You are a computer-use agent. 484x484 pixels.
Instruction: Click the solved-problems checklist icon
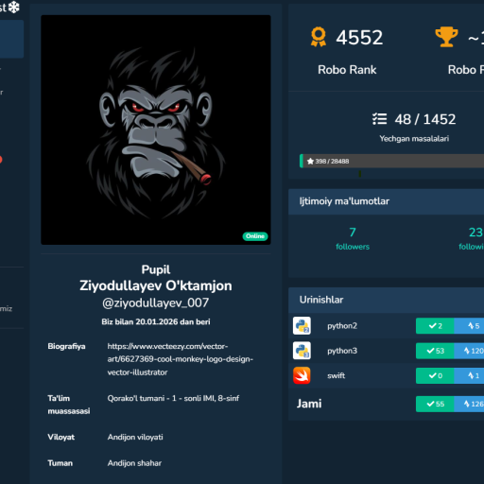tap(379, 119)
